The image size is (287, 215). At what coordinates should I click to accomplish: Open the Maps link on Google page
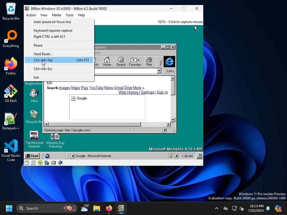tap(76, 88)
